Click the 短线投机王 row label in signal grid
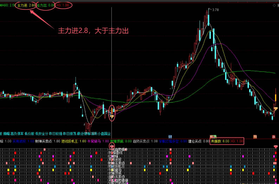 click(x=117, y=167)
